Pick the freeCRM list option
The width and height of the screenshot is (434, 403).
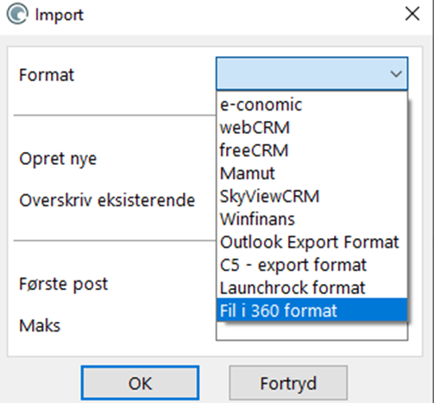click(x=311, y=150)
